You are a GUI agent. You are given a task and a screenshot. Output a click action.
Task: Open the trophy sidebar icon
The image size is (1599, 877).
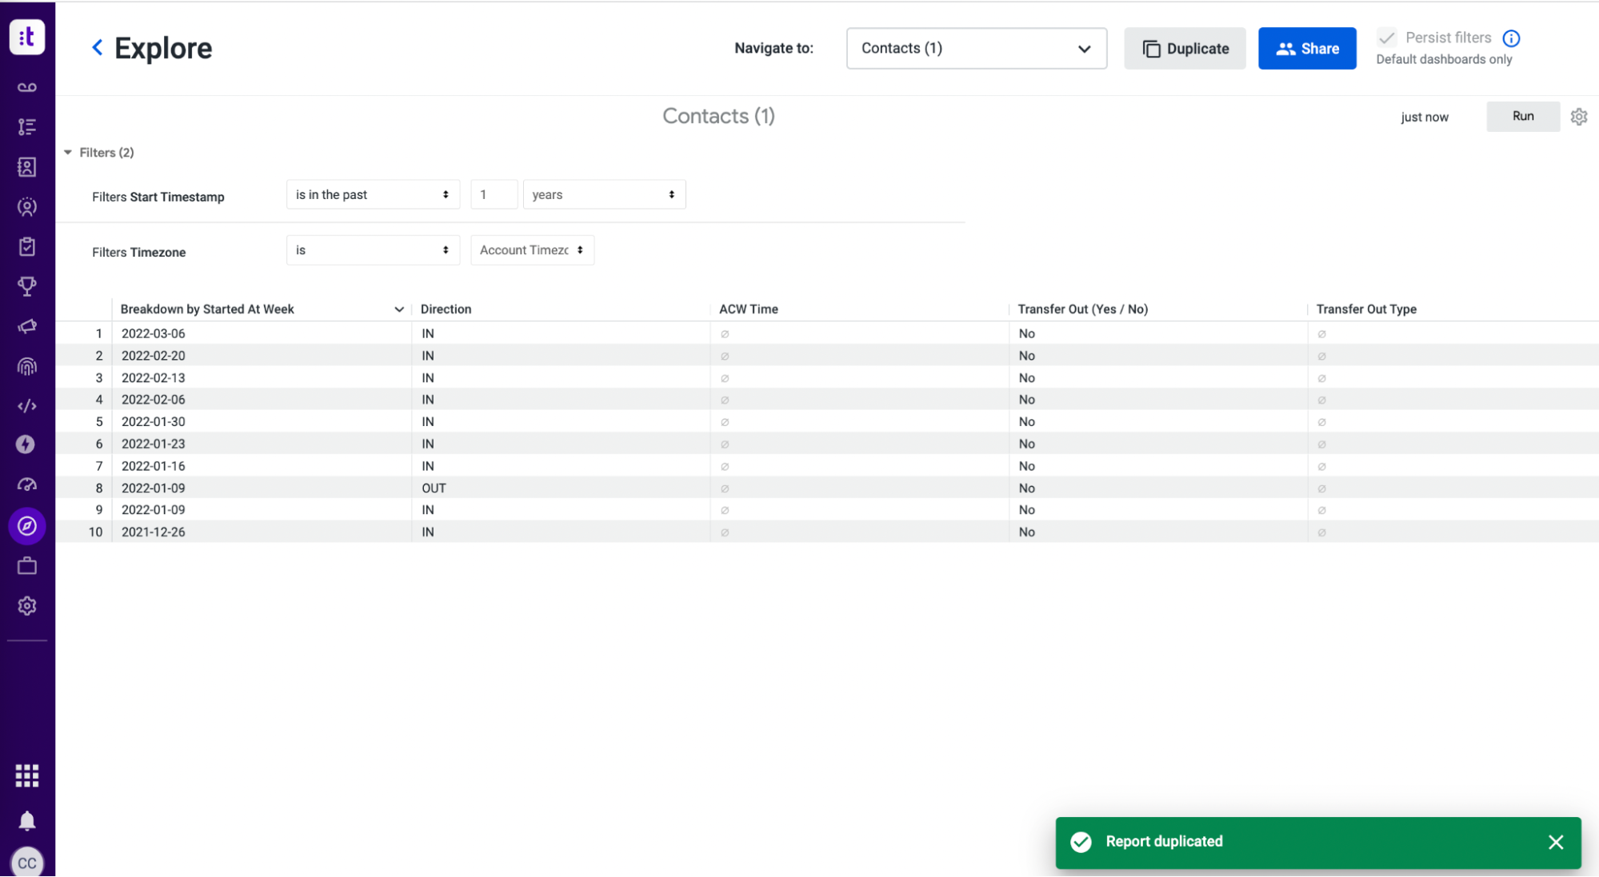[27, 286]
